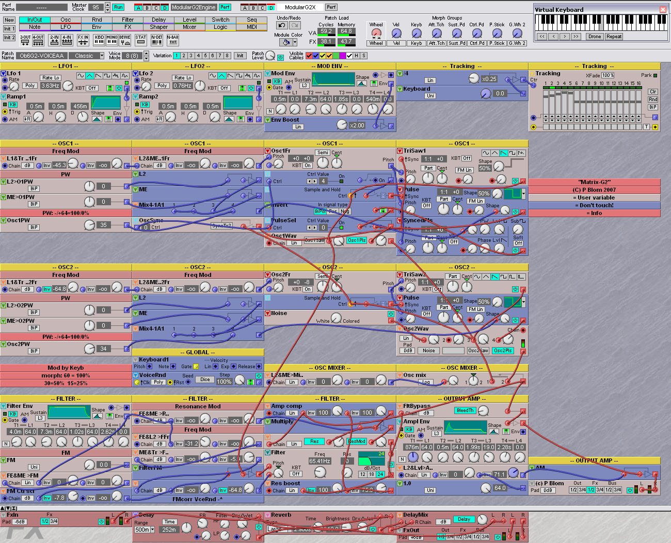The image size is (671, 543).
Task: Select the MONO keyboard module icon
Action: coord(112,40)
